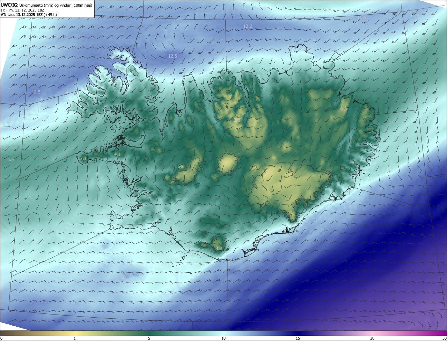
Task: Click the 4.1 value label on the map
Action: [117, 154]
